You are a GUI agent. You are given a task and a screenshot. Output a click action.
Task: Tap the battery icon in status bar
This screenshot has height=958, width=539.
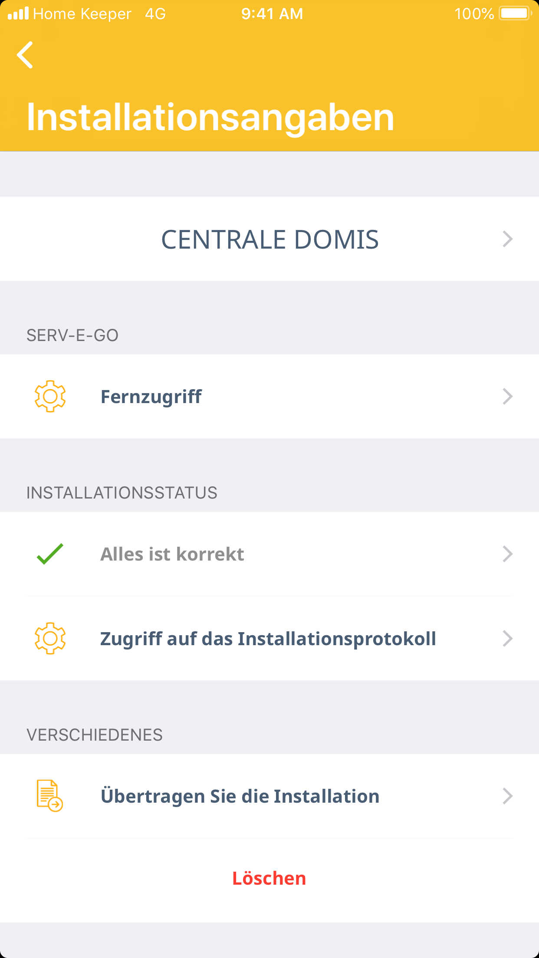[515, 13]
